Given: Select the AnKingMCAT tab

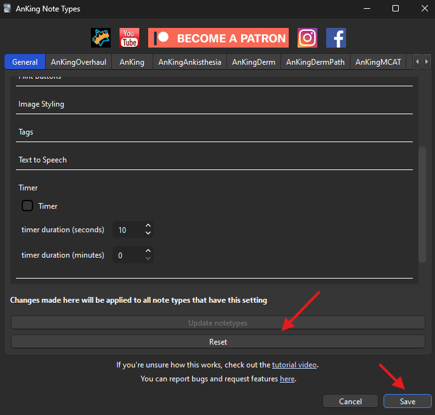Looking at the screenshot, I should (378, 62).
